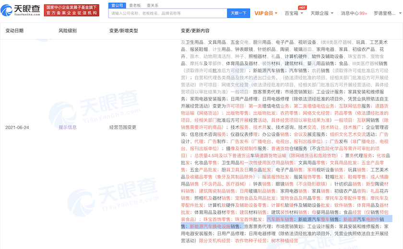
Task: Open the 天眼企服 dropdown
Action: point(322,13)
